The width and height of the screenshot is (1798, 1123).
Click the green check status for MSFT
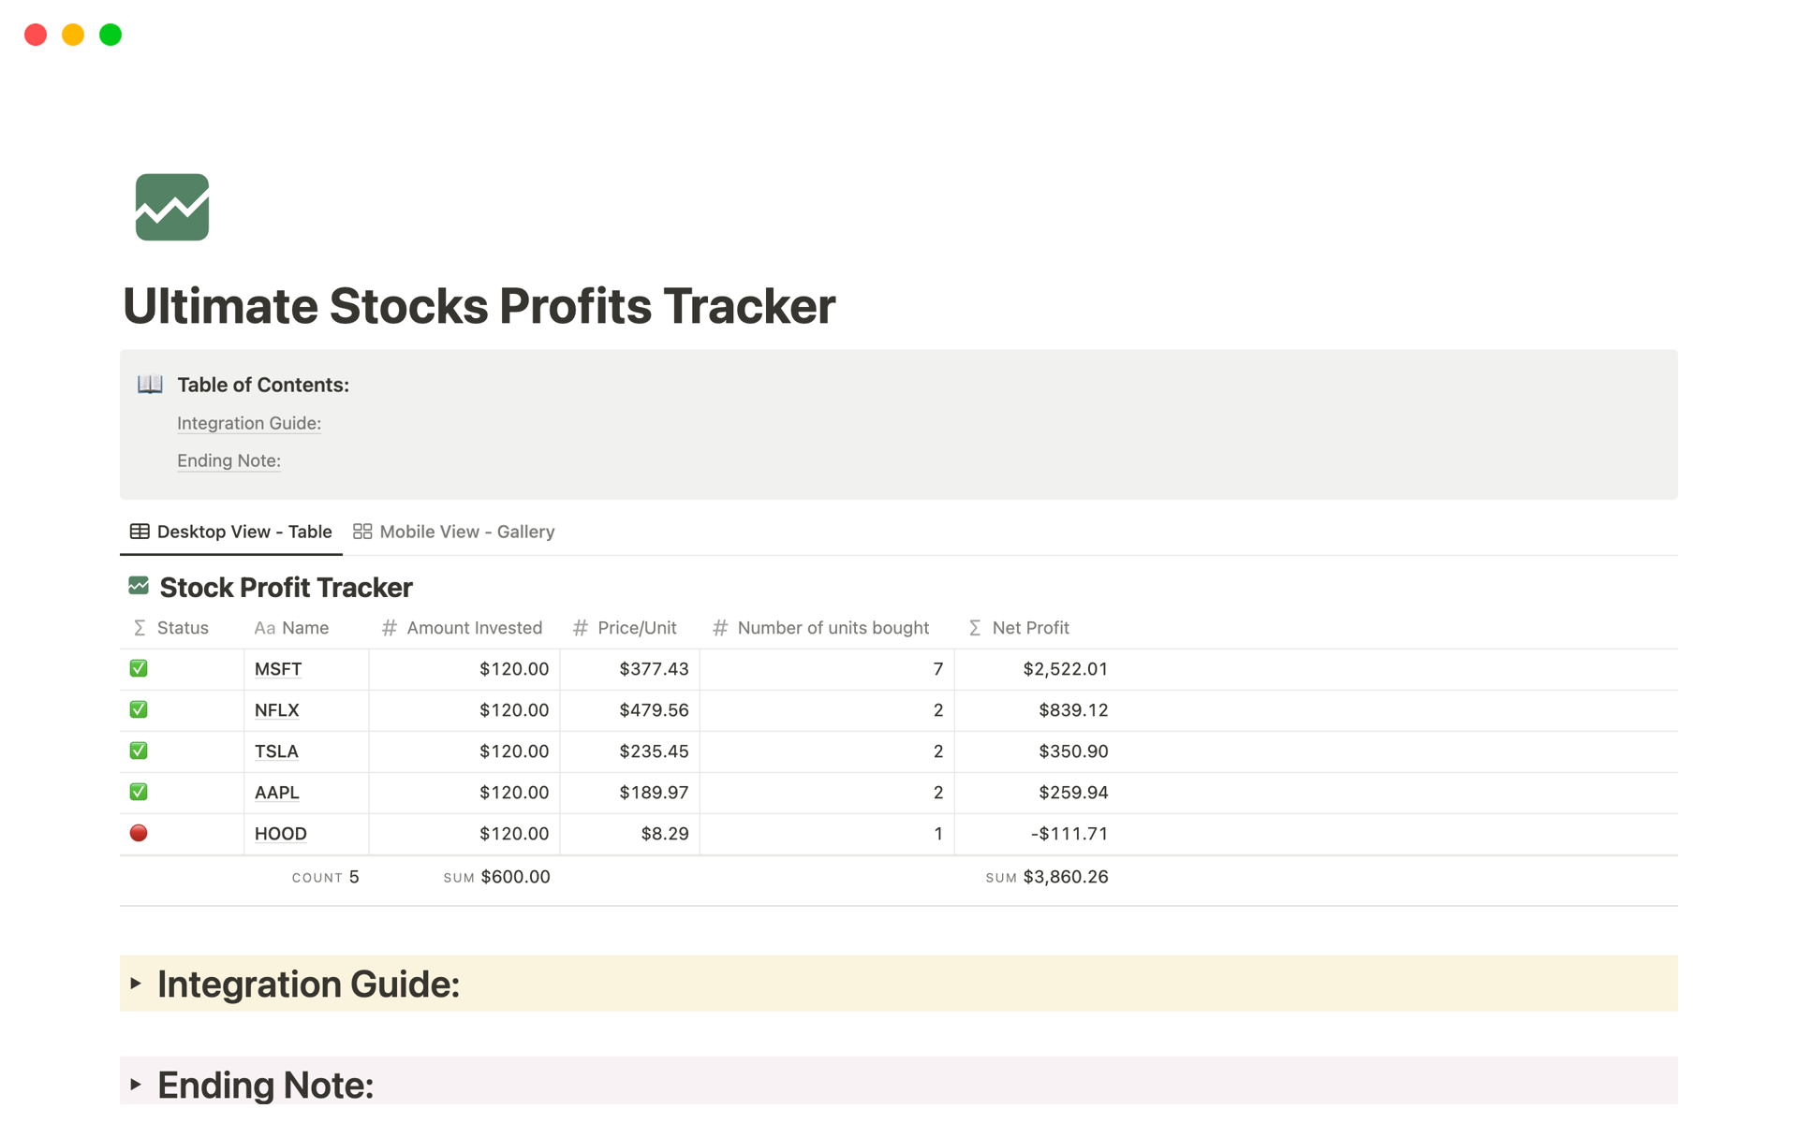coord(139,668)
